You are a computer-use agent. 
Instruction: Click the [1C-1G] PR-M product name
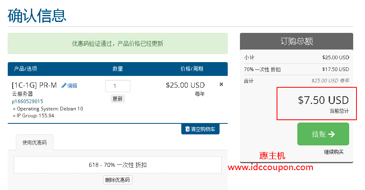pos(34,85)
